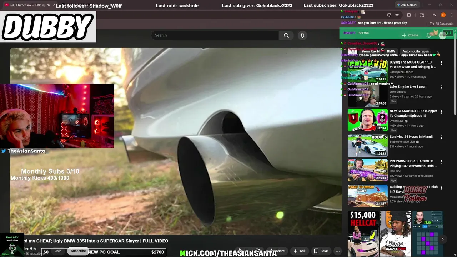The height and width of the screenshot is (257, 457).
Task: Click the 'PREPARING FOR BLACKOUT!' video title
Action: click(413, 163)
